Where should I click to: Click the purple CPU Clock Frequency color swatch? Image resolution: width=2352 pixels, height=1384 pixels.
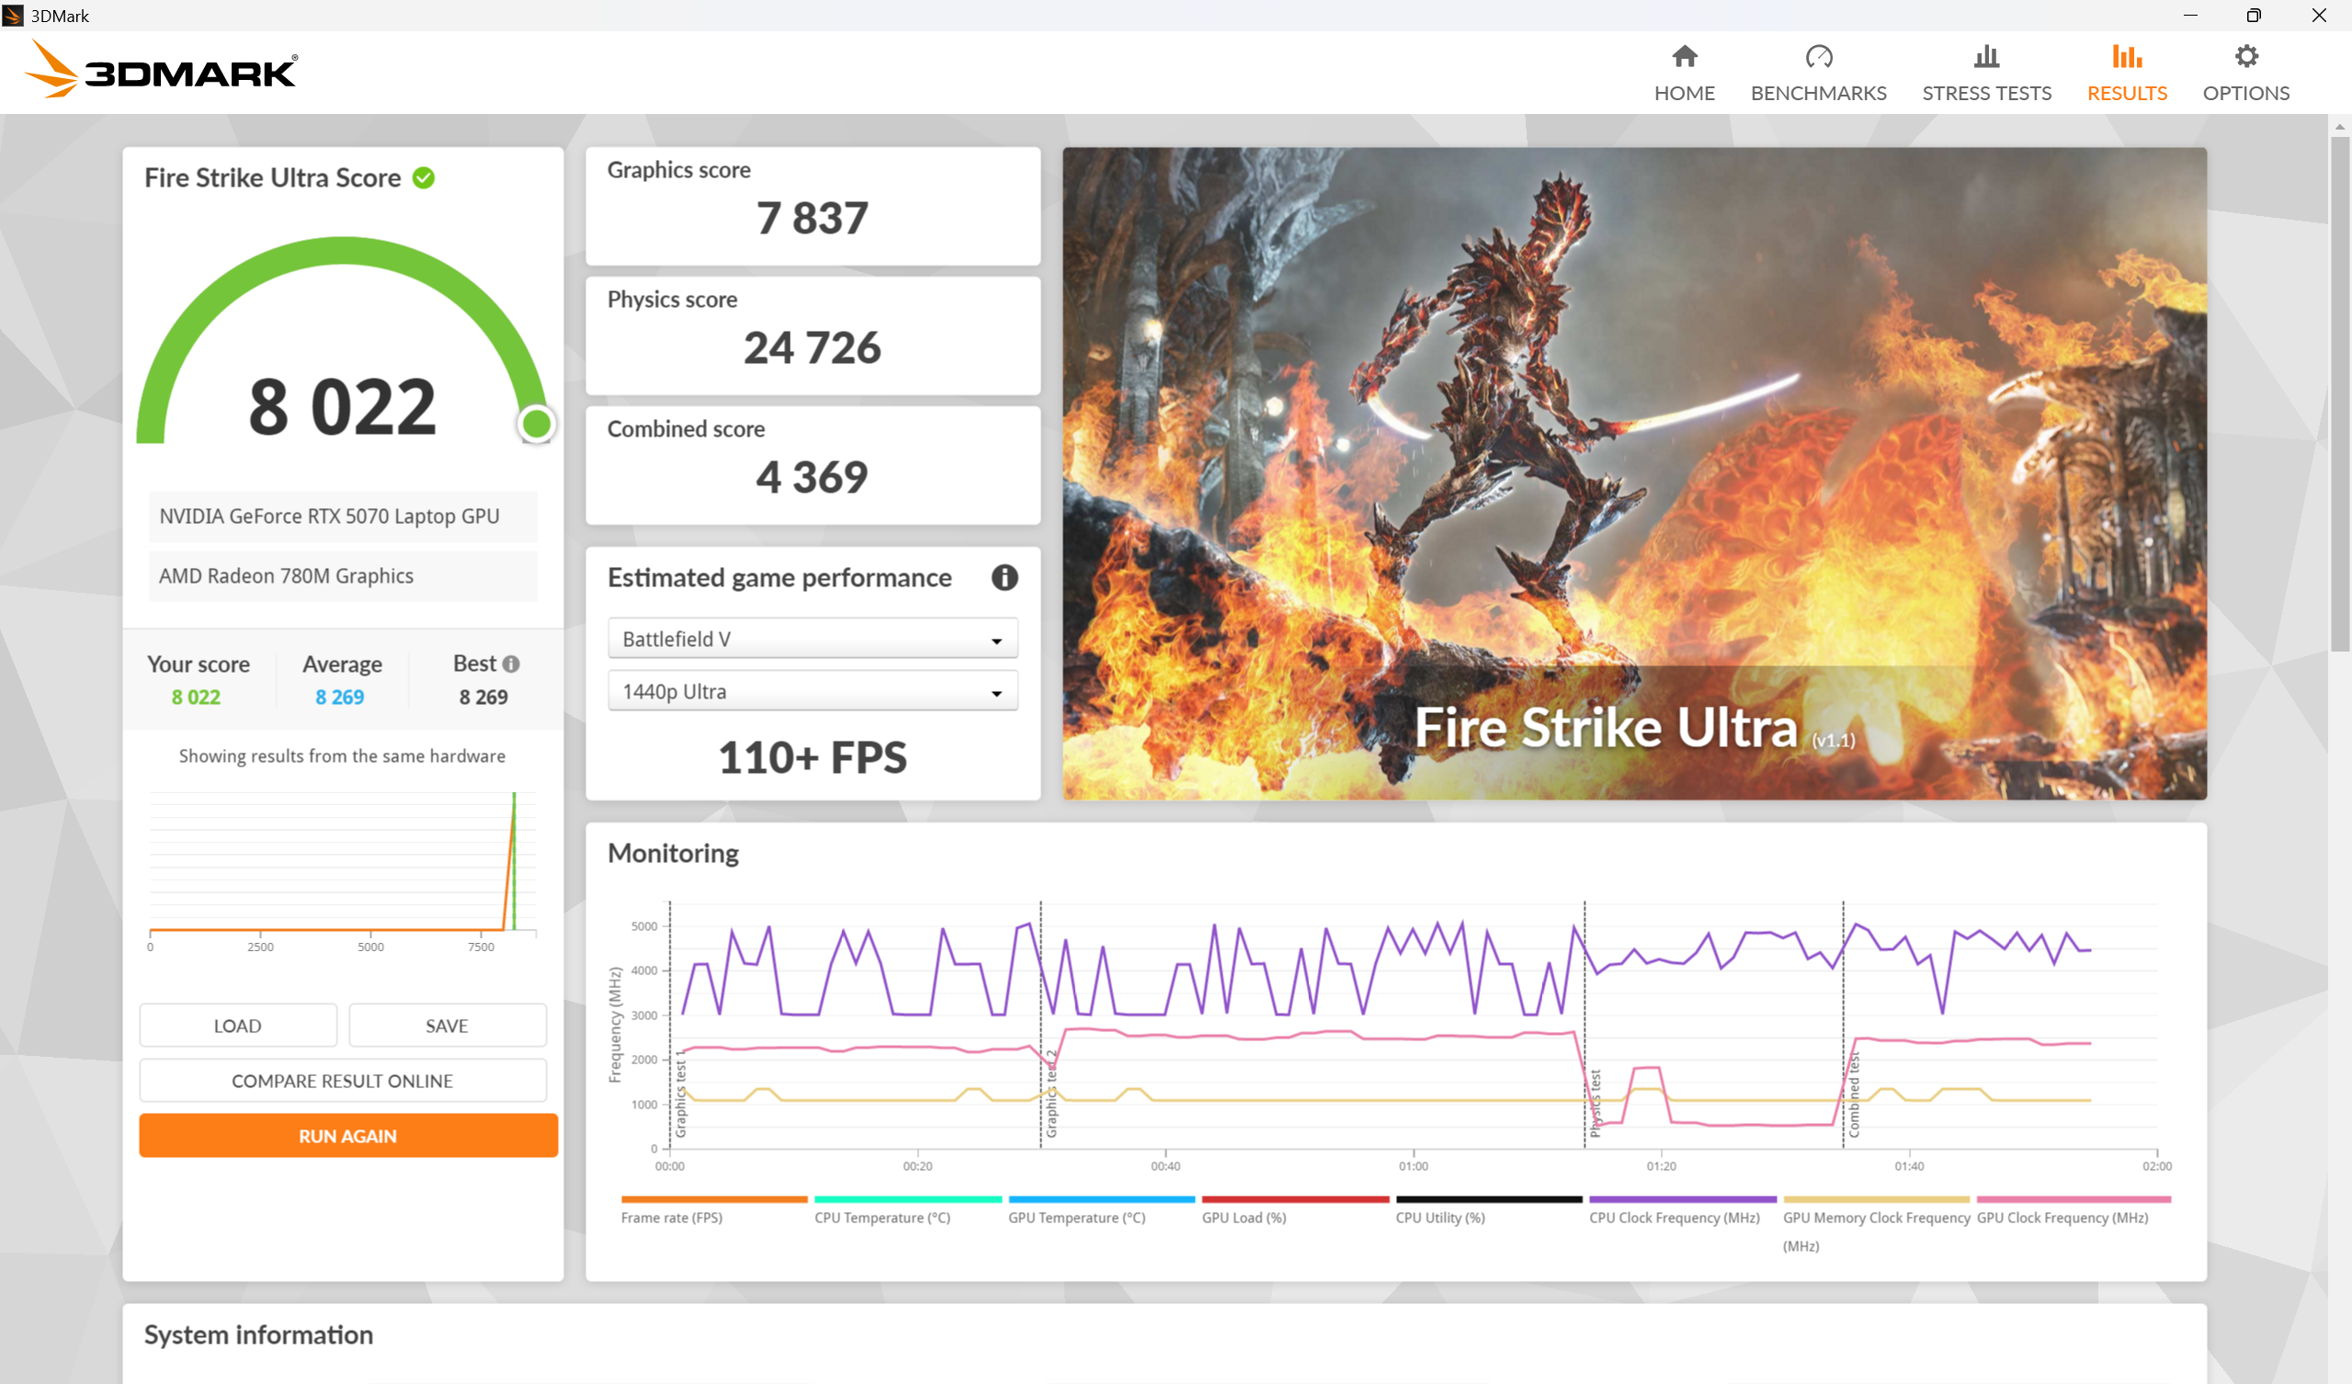pyautogui.click(x=1682, y=1199)
